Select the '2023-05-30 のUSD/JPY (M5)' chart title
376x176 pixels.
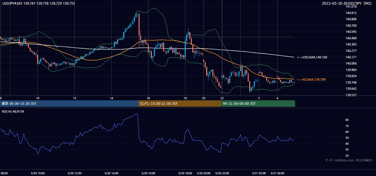(347, 3)
